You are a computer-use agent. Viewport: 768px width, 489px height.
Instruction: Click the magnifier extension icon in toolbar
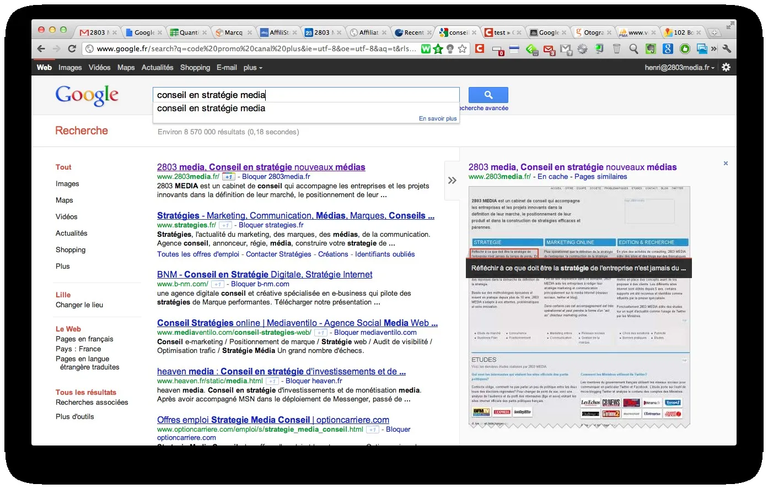(x=633, y=49)
